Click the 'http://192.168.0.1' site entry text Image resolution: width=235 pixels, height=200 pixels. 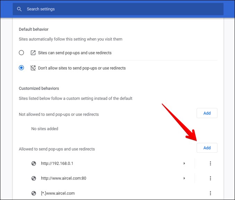(57, 164)
